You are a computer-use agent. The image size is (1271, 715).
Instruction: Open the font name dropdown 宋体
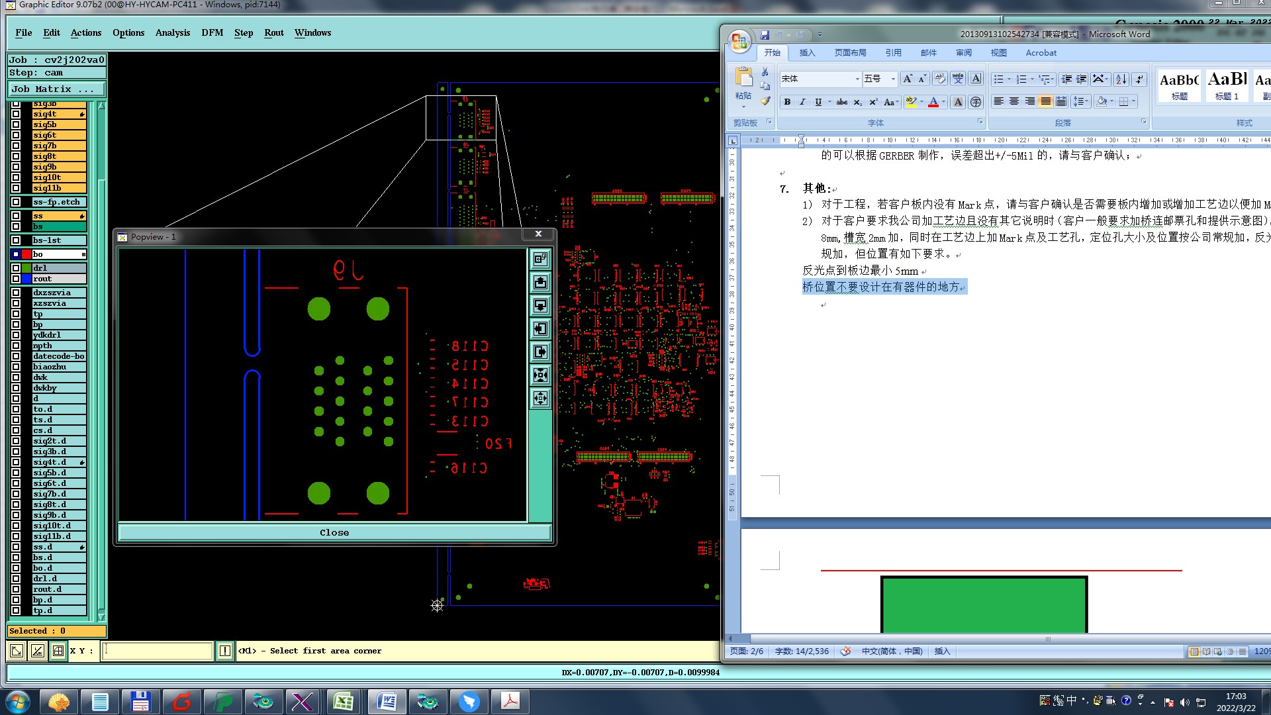pos(857,79)
